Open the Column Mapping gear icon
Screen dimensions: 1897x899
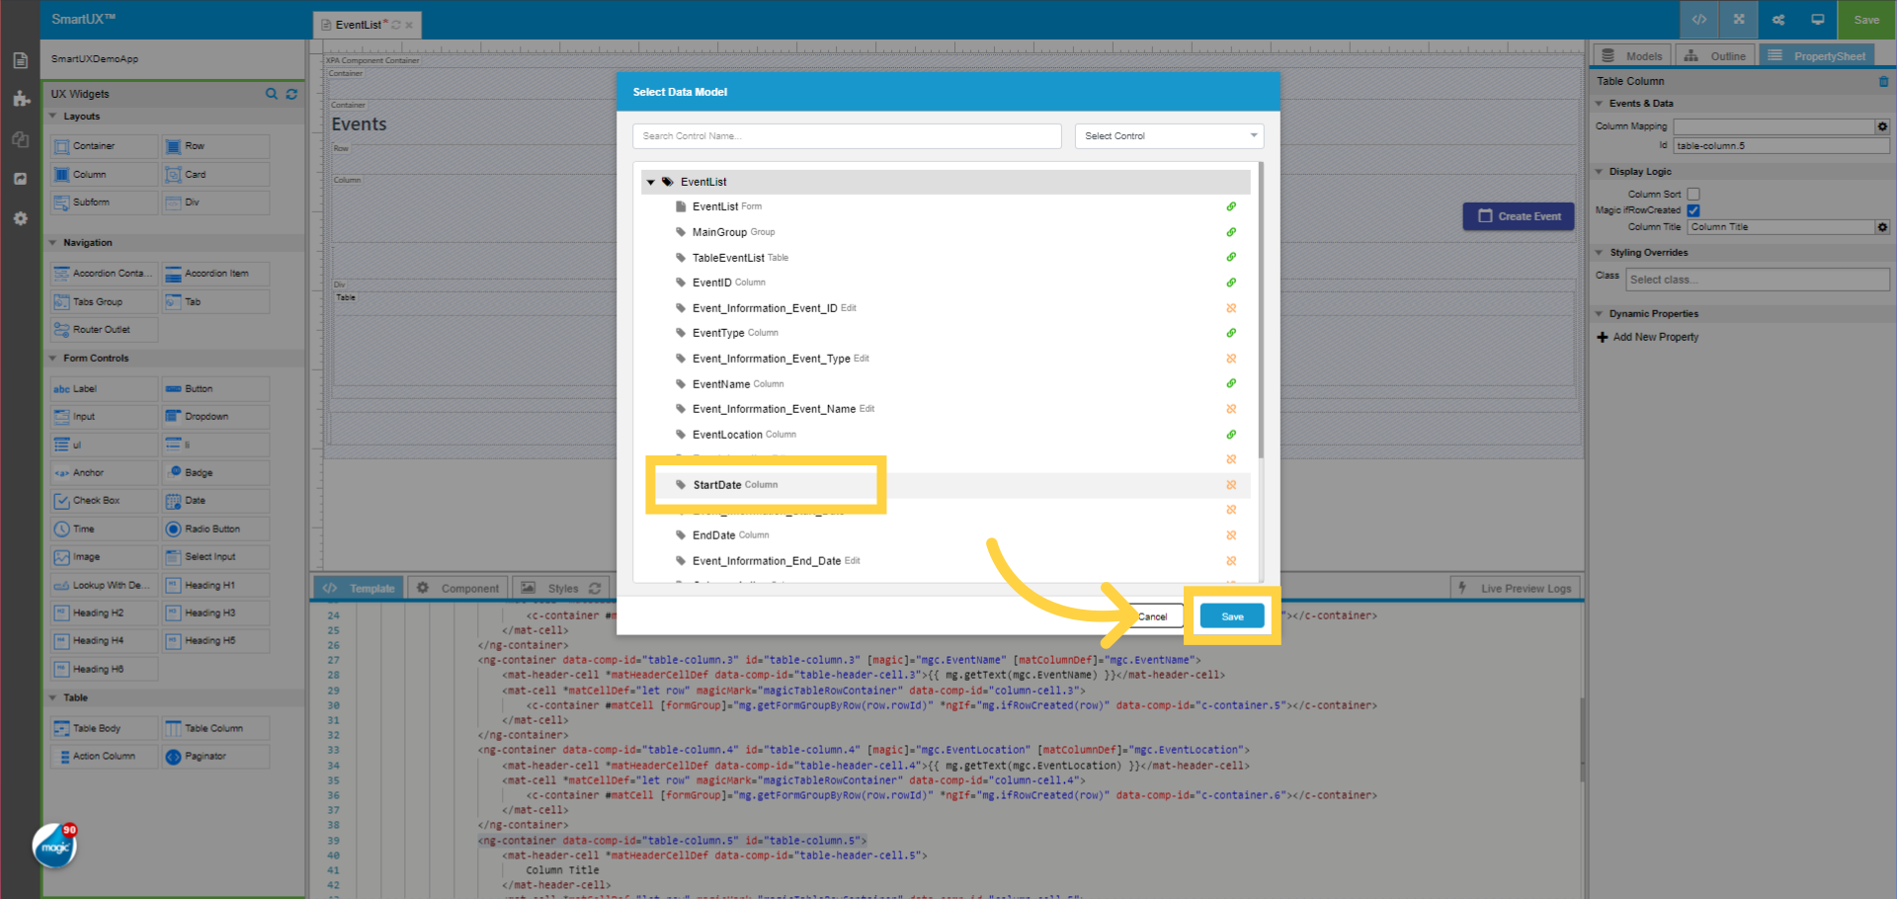coord(1882,126)
